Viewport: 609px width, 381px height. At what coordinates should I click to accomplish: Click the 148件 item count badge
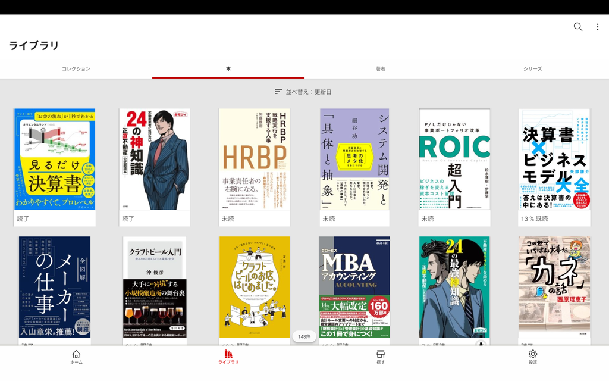pos(304,337)
